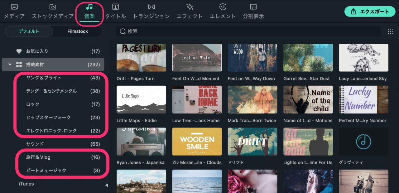Click the Lights on t...ime For Us title

tap(308, 163)
